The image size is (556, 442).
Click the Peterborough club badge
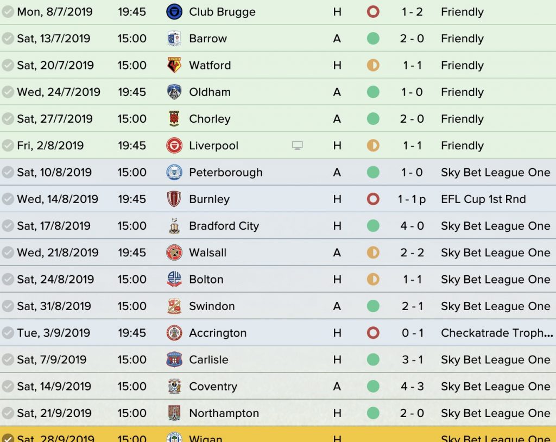tap(174, 172)
